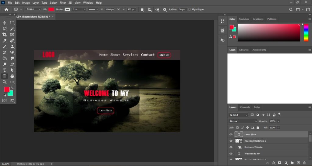Select the Paint Bucket tool
Image resolution: width=312 pixels, height=166 pixels.
(4, 59)
